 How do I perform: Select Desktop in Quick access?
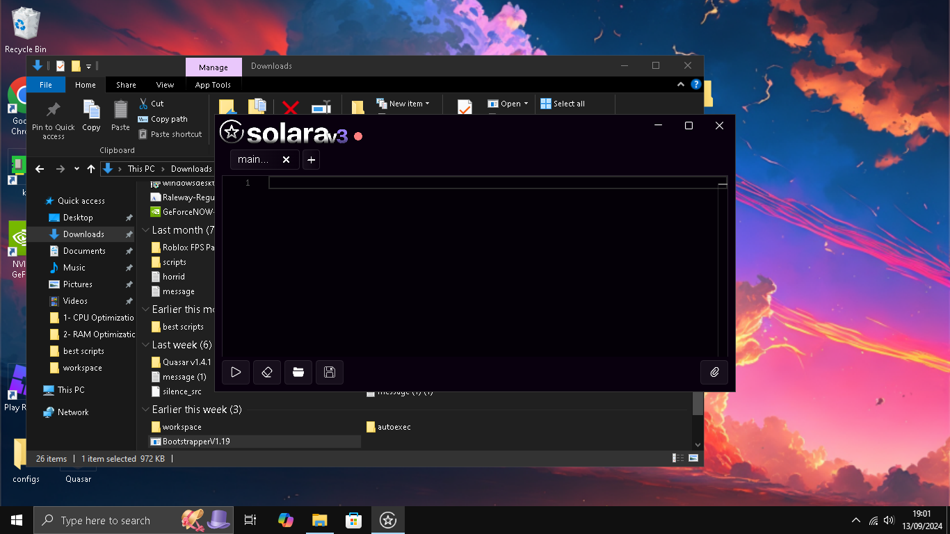[x=78, y=218]
